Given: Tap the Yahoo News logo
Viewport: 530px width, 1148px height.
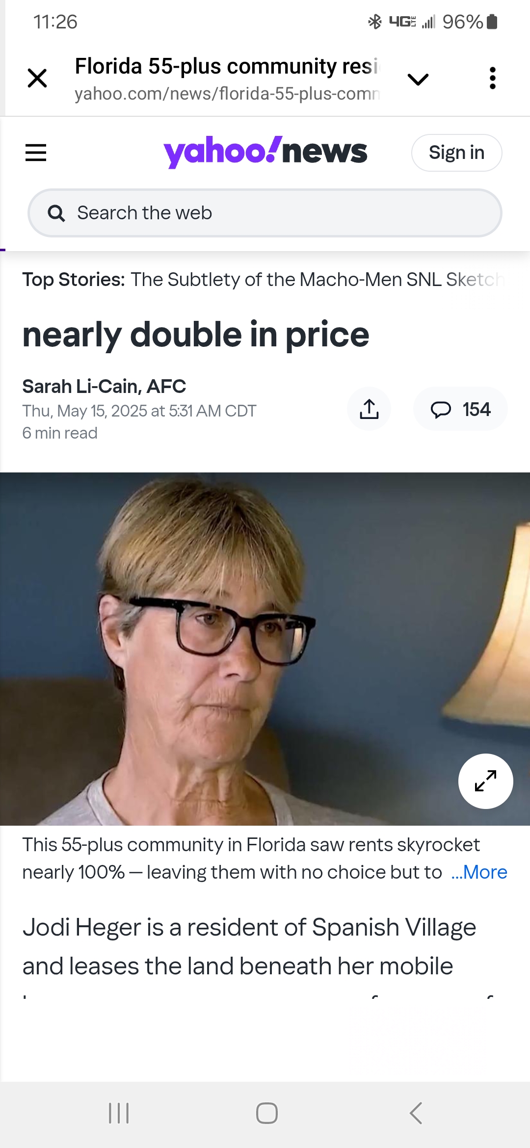Looking at the screenshot, I should [265, 152].
